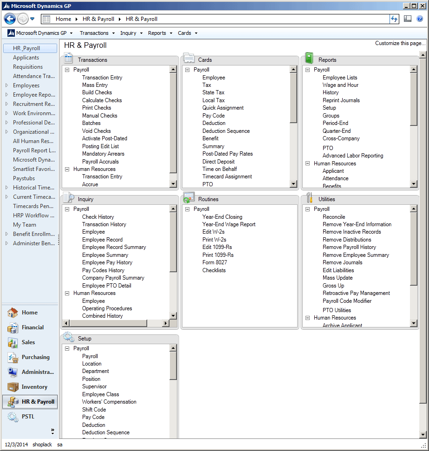This screenshot has width=429, height=451.
Task: Click the HR_Payroll item in navigation list
Action: (30, 48)
